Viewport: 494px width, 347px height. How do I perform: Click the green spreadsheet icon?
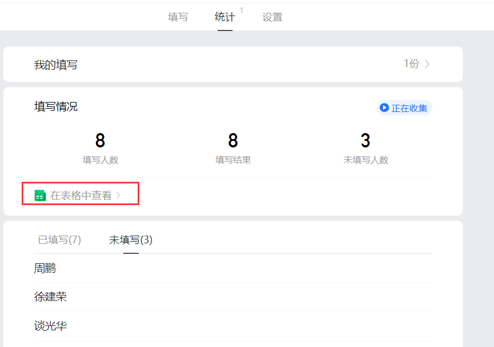[40, 196]
